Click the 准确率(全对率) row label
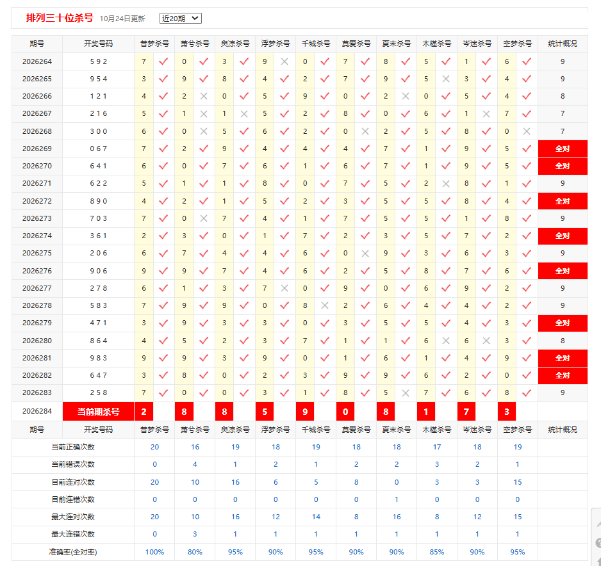The height and width of the screenshot is (566, 601). click(73, 552)
